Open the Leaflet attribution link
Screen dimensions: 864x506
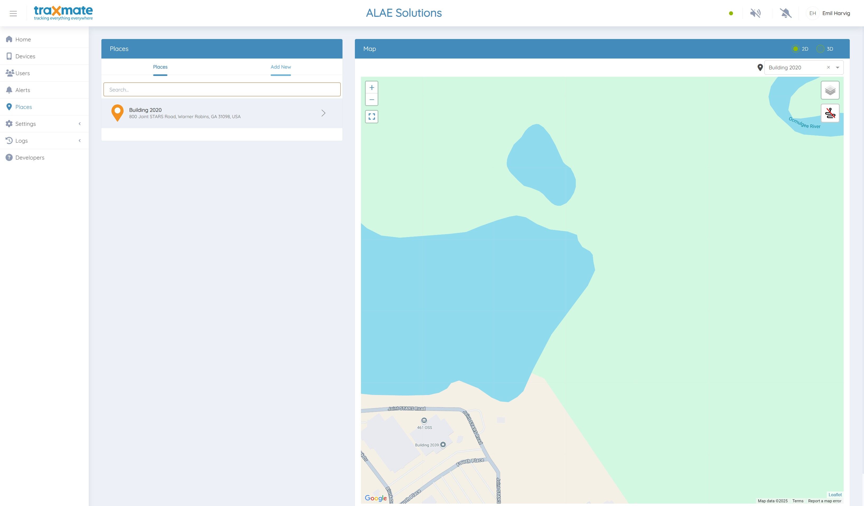(x=835, y=495)
